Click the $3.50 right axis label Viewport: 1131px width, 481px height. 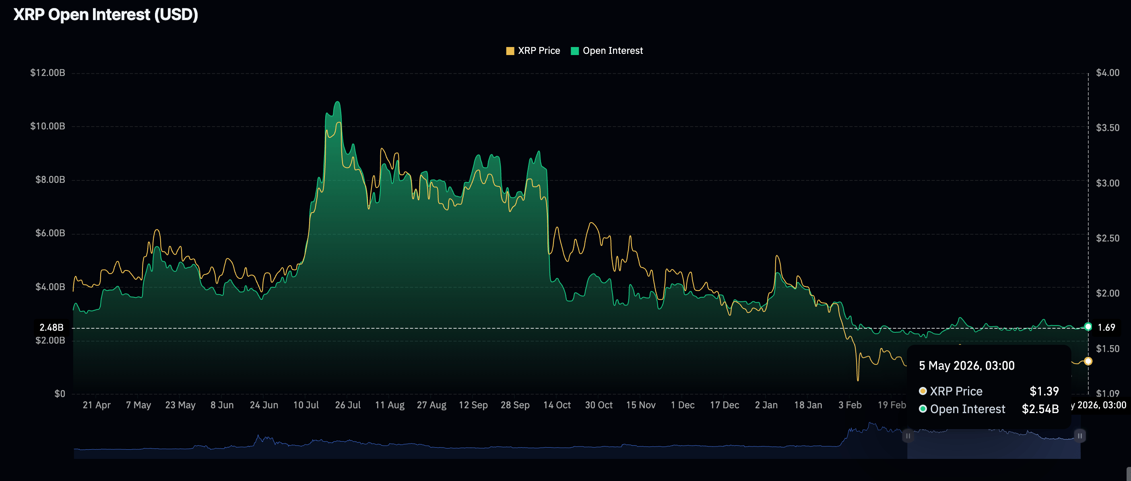(x=1107, y=128)
